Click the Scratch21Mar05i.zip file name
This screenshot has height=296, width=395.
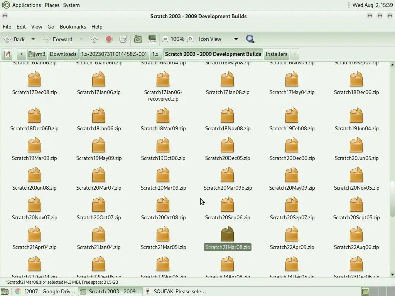[x=163, y=247]
